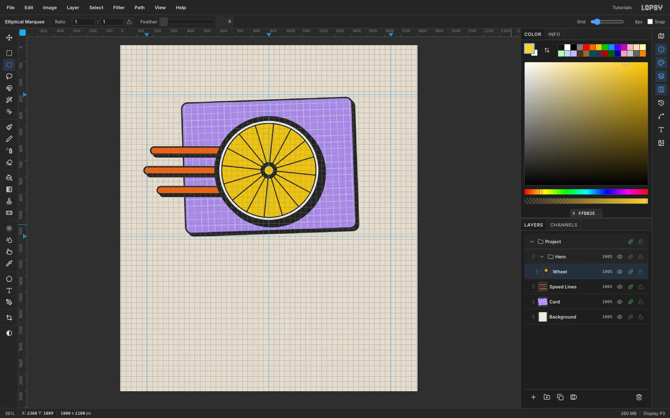
Task: Select the Eraser tool
Action: pos(9,162)
